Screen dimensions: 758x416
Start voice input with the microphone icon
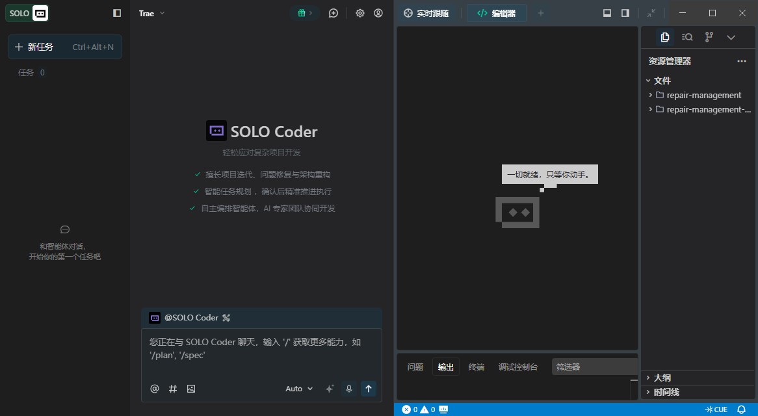click(x=349, y=389)
